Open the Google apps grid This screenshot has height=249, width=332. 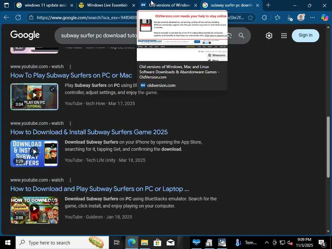coord(284,36)
